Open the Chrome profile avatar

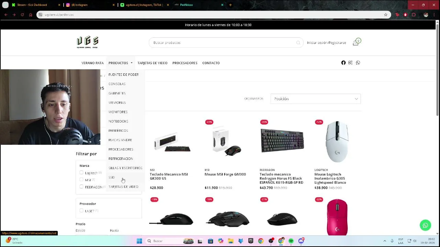426,15
